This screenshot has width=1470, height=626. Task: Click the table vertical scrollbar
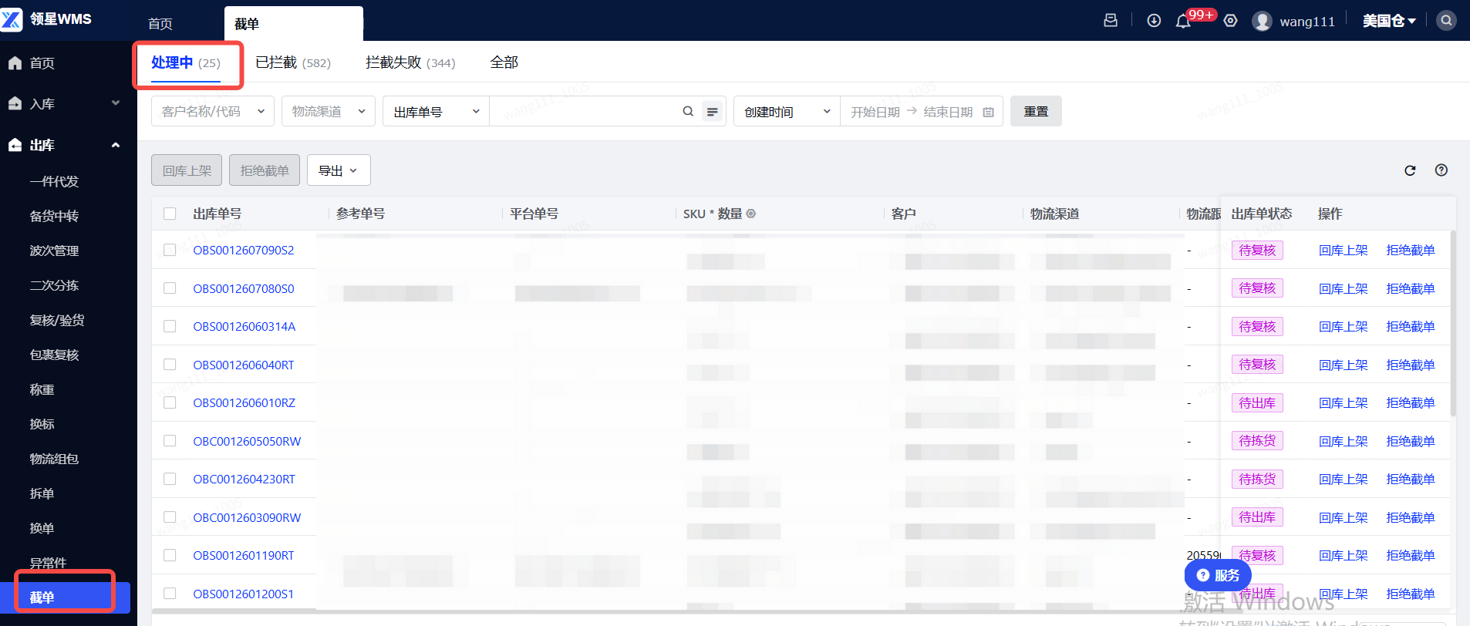[x=1453, y=324]
